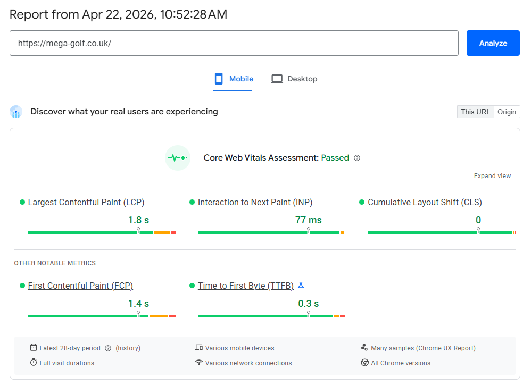Viewport: 531px width, 385px height.
Task: Open the Chrome UX Report link
Action: [x=446, y=348]
